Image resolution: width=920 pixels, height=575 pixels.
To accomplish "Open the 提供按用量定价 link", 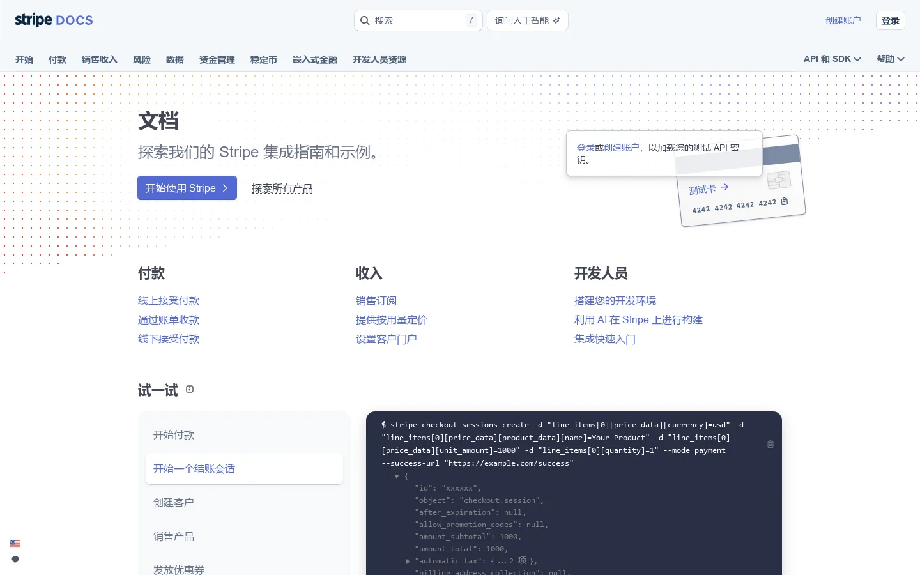I will click(392, 320).
